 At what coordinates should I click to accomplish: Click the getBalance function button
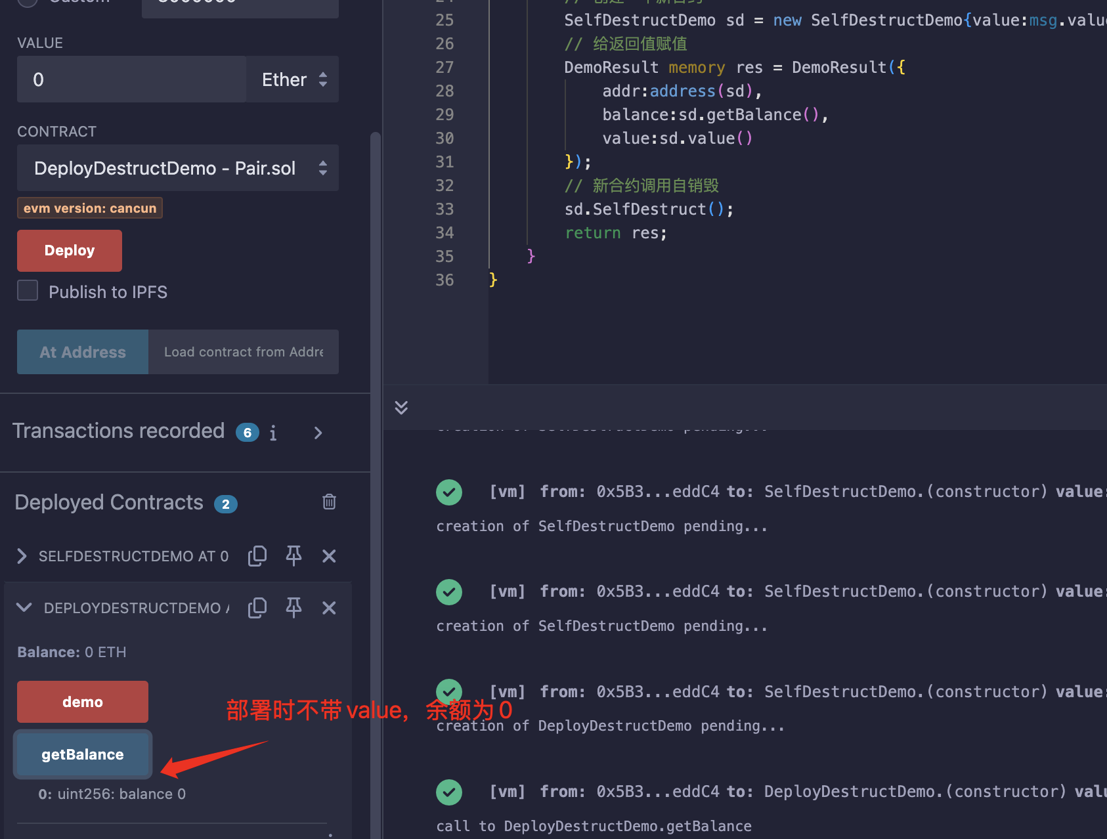pos(83,754)
